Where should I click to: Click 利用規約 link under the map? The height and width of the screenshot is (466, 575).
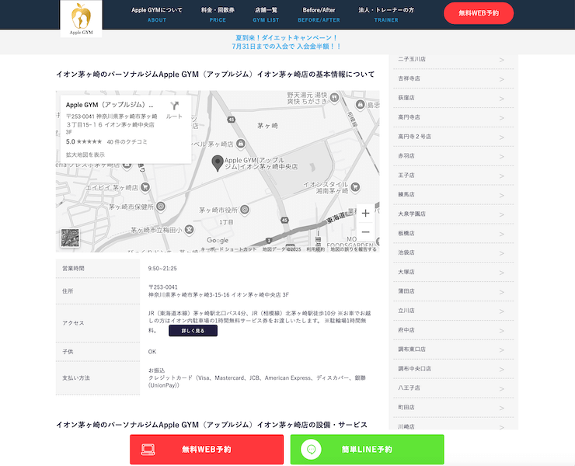click(x=315, y=249)
